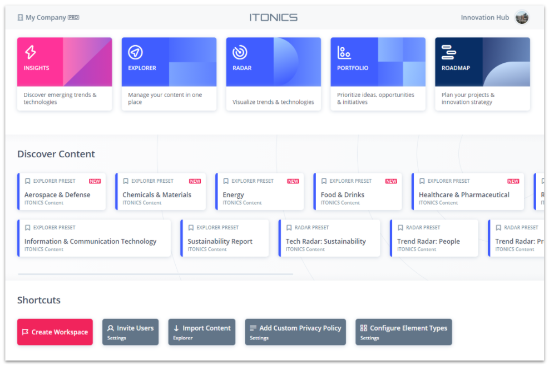Screen dimensions: 549x365
Task: Click the Shortcuts heading
Action: (x=39, y=301)
